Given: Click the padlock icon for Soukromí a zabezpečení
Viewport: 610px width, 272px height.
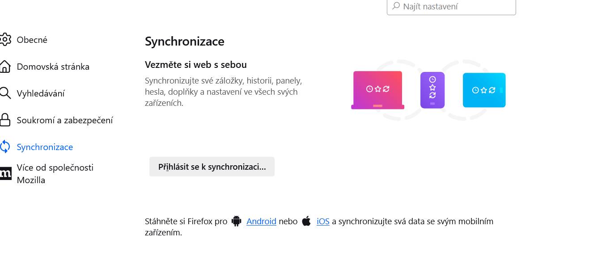Looking at the screenshot, I should coord(5,120).
